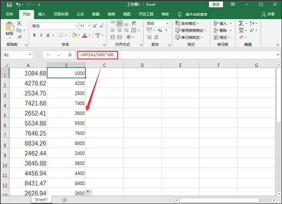The width and height of the screenshot is (282, 204).
Task: Toggle align text right
Action: [x=126, y=30]
